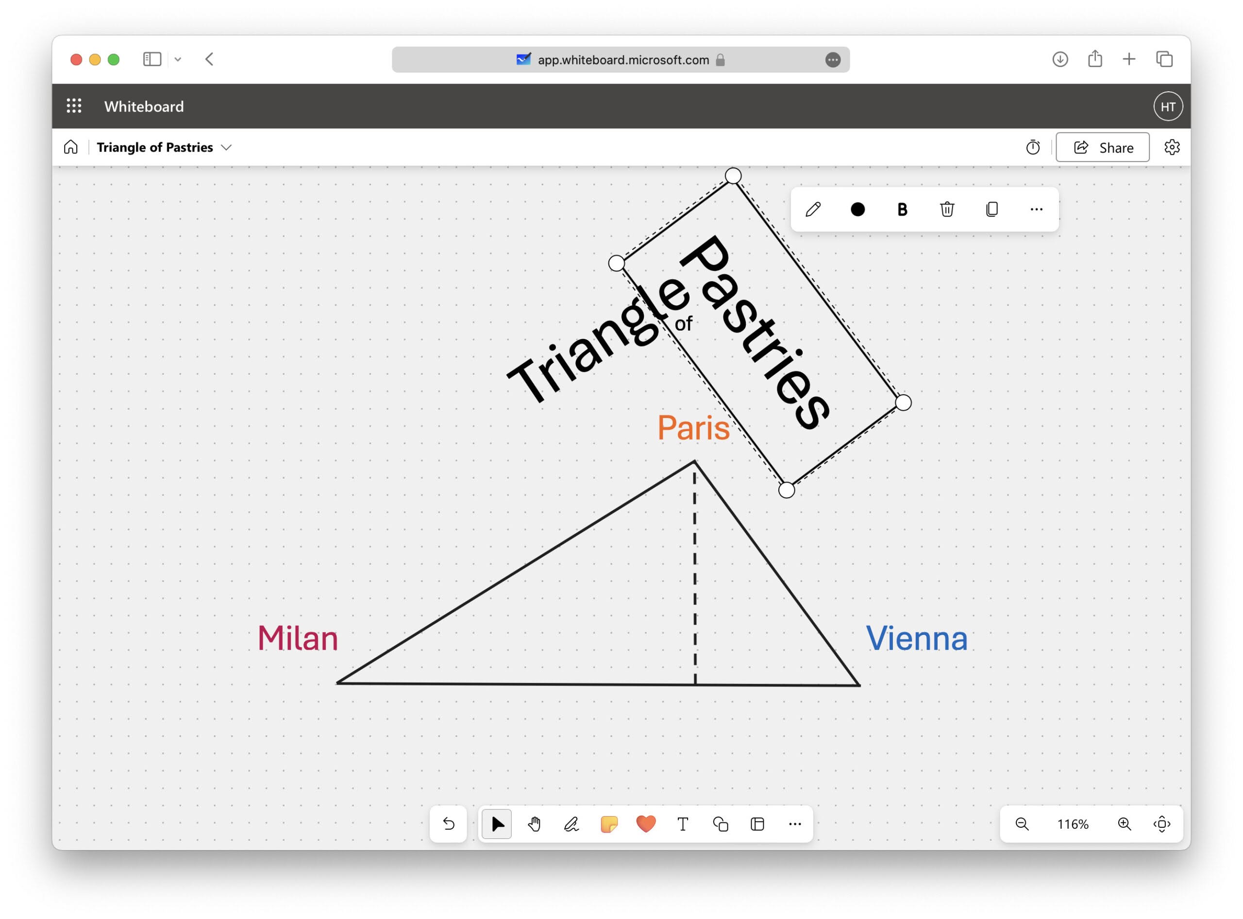Open the timer tool
This screenshot has width=1243, height=919.
point(1033,147)
